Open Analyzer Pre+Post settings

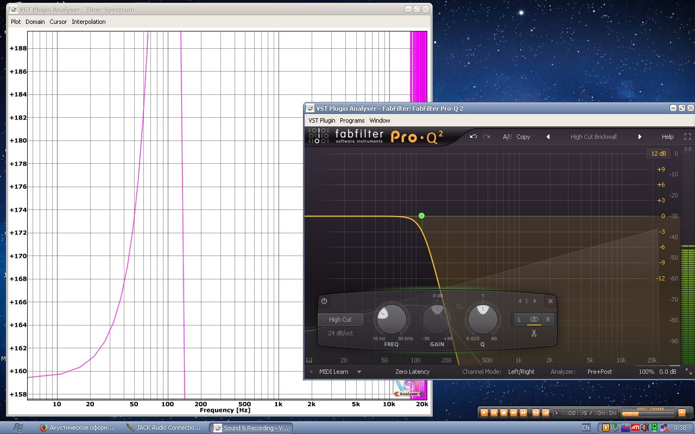point(599,372)
